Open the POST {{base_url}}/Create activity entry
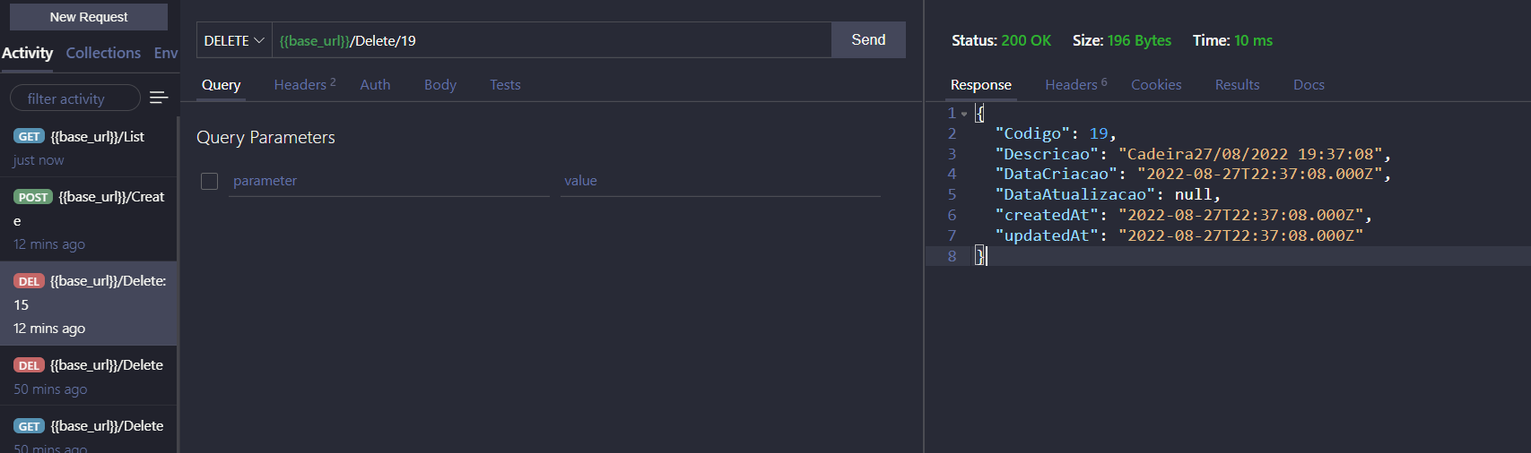 pyautogui.click(x=89, y=219)
